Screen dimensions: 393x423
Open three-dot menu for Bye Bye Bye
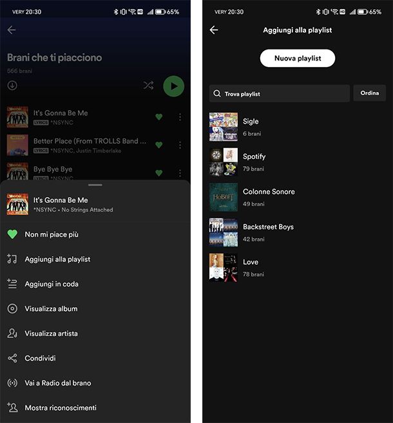coord(180,173)
